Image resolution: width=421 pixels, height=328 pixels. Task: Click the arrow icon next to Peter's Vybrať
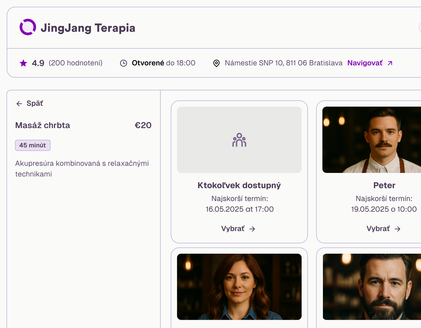pyautogui.click(x=397, y=229)
